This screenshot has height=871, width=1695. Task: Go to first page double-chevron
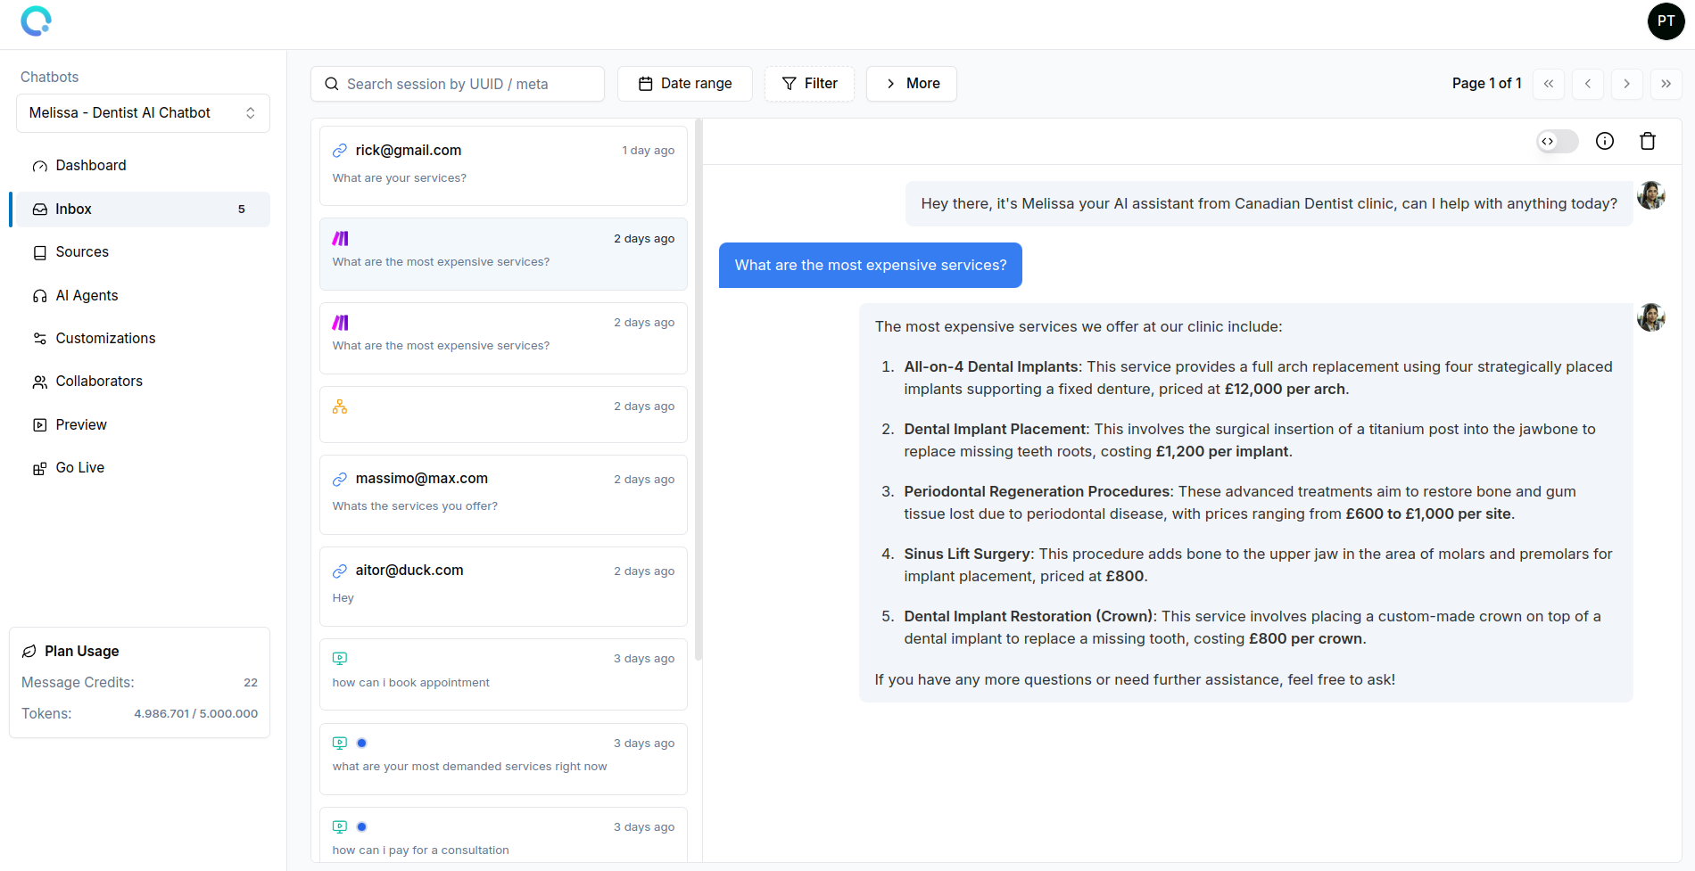click(x=1548, y=84)
